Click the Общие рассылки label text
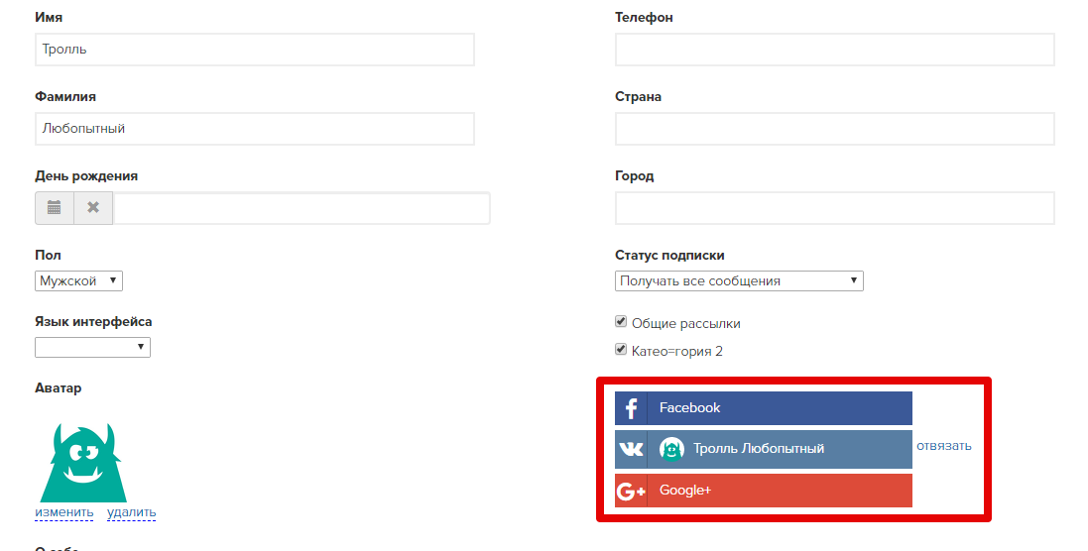1088x551 pixels. 685,324
